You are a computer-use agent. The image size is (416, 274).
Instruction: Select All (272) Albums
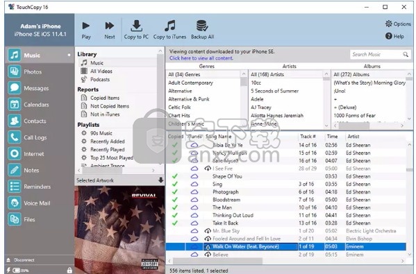(351, 74)
